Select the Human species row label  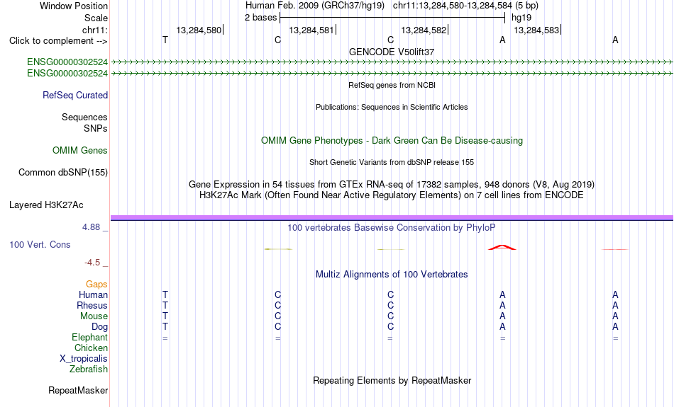(93, 295)
